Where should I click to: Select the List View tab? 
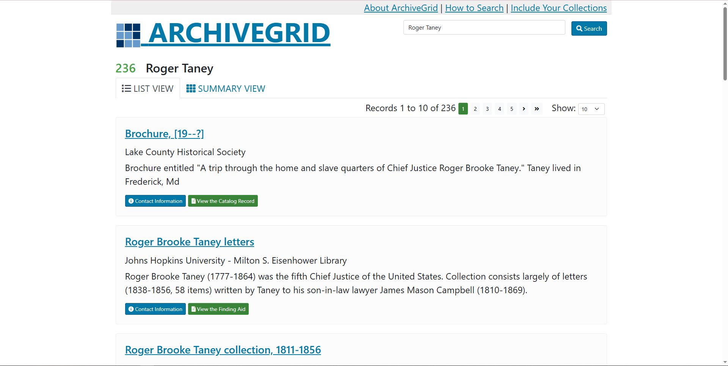pyautogui.click(x=147, y=89)
